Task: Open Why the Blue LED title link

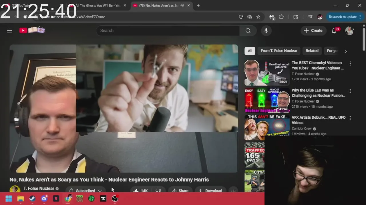Action: click(318, 93)
